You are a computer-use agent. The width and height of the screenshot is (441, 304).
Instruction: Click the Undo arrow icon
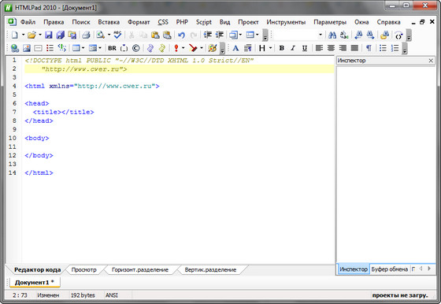point(181,35)
